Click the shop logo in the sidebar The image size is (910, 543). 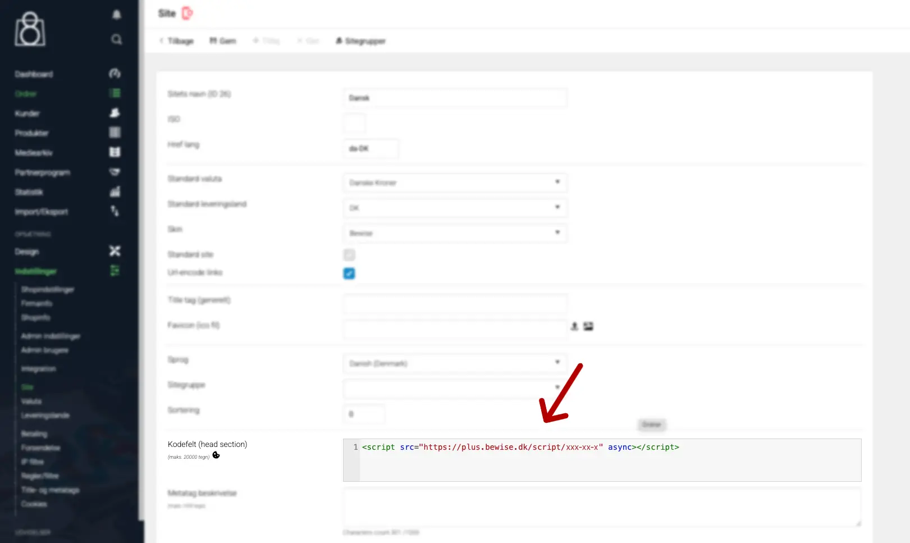point(30,29)
